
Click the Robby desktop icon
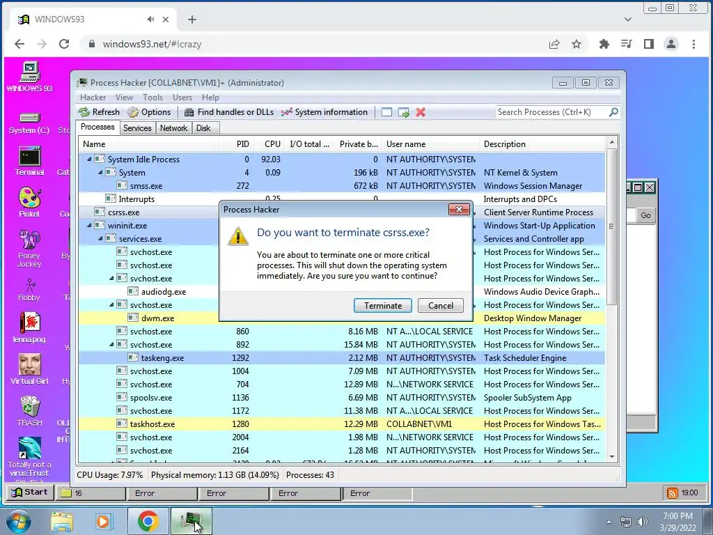click(29, 290)
